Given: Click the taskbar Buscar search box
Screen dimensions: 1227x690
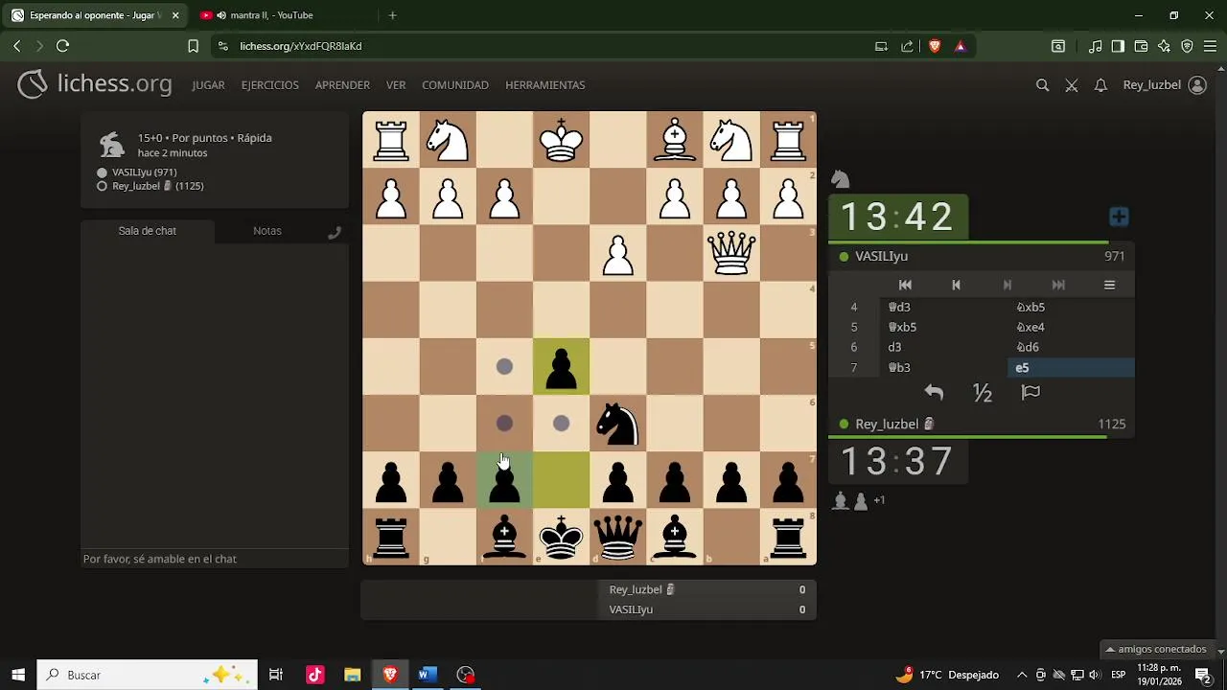Looking at the screenshot, I should click(148, 675).
